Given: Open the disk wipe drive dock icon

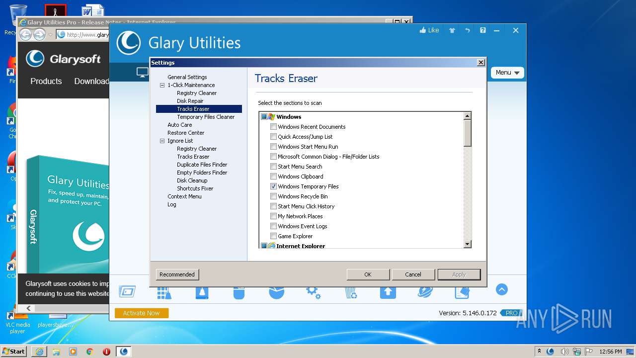Looking at the screenshot, I should click(202, 292).
